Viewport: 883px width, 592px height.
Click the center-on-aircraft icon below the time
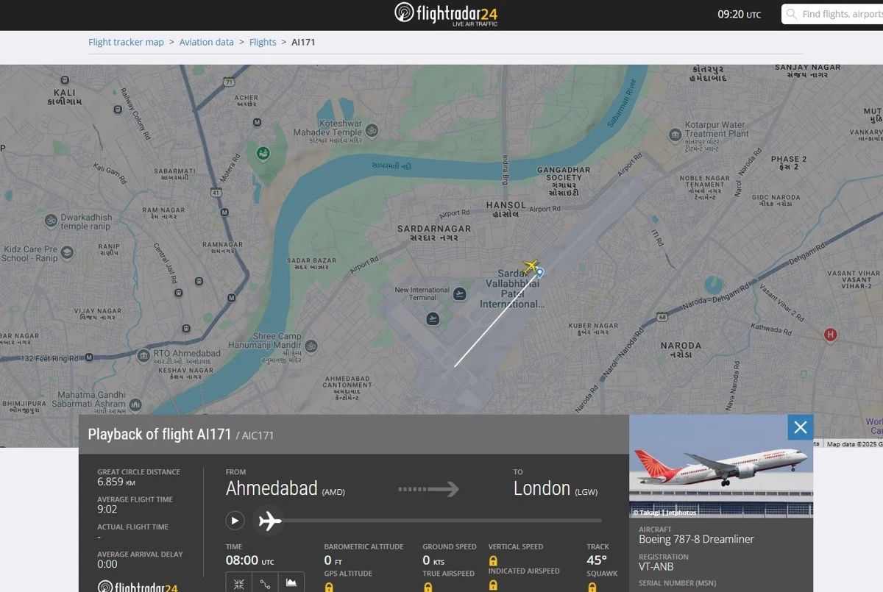[x=239, y=583]
